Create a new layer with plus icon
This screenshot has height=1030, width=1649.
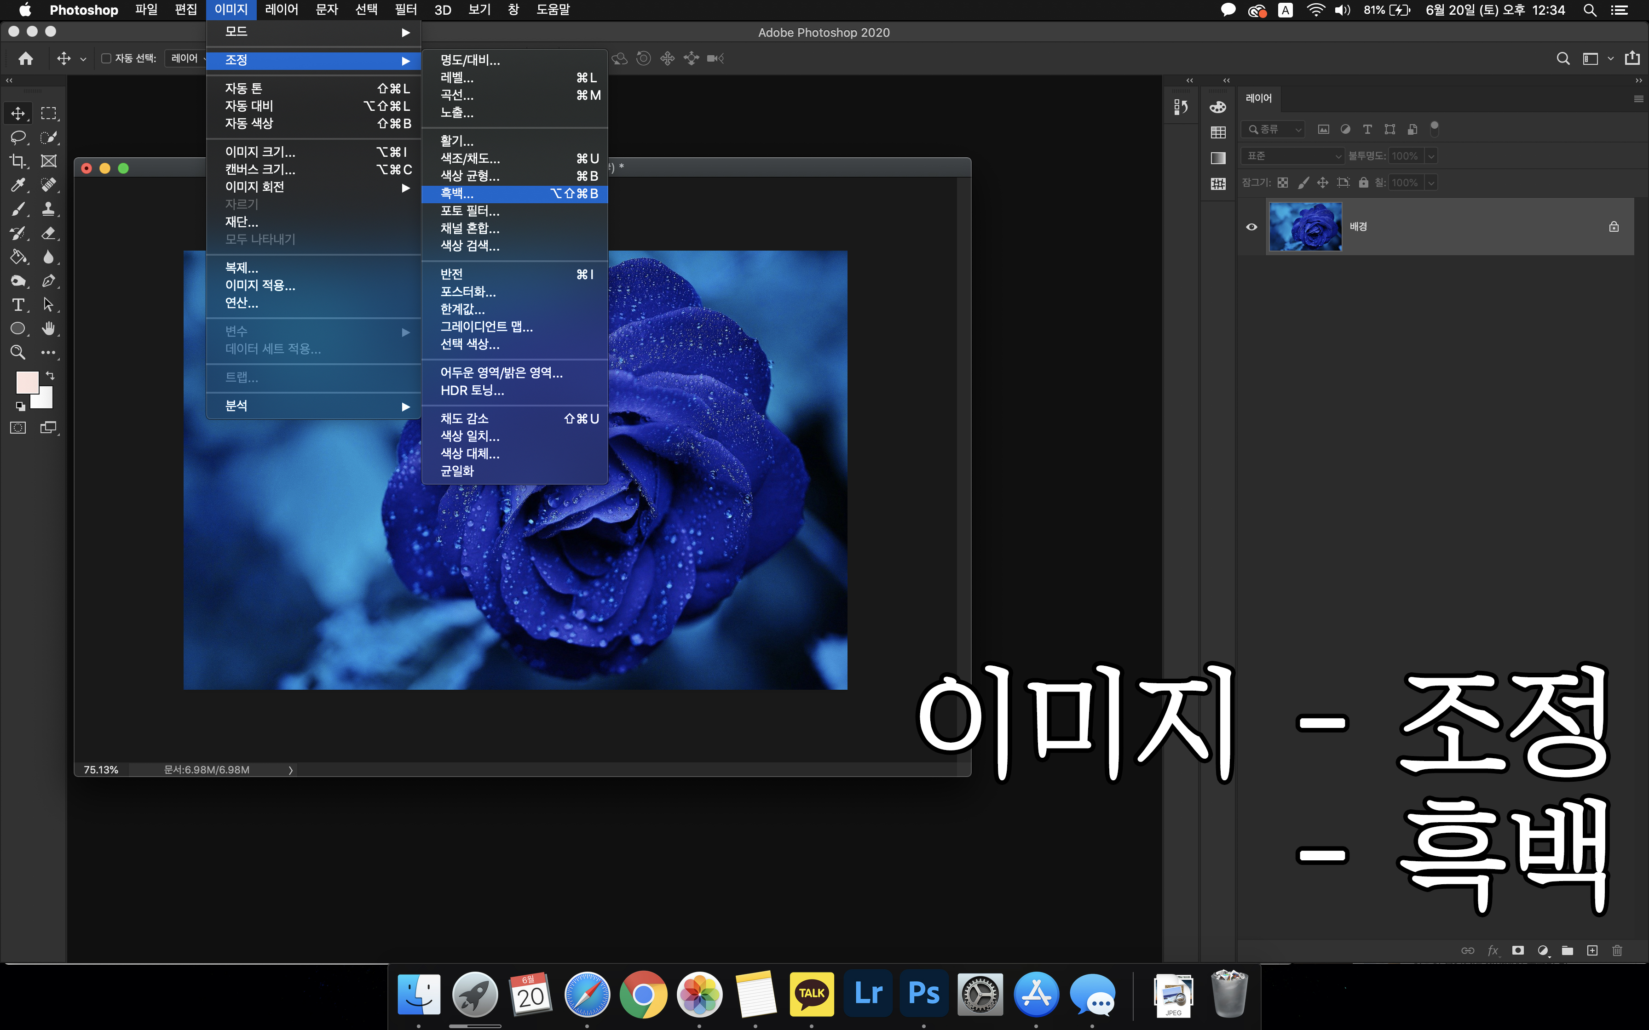pyautogui.click(x=1592, y=950)
